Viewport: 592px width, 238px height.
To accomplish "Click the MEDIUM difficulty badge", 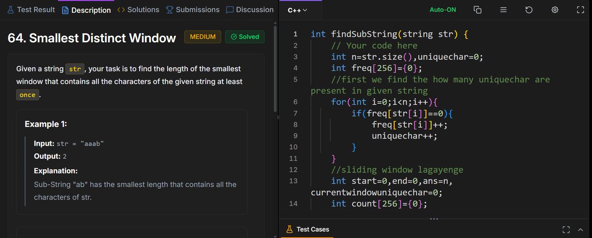I will click(x=203, y=37).
